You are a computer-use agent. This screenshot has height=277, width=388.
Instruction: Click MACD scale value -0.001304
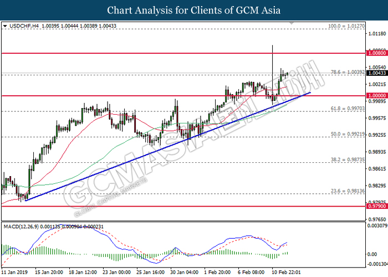377,264
